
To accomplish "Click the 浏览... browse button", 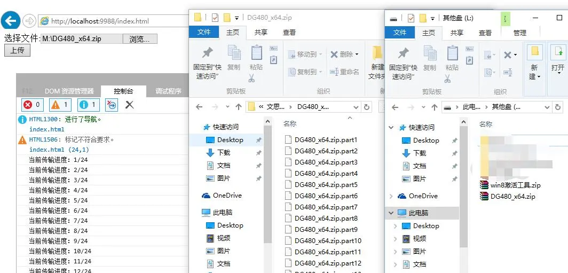I will 139,39.
